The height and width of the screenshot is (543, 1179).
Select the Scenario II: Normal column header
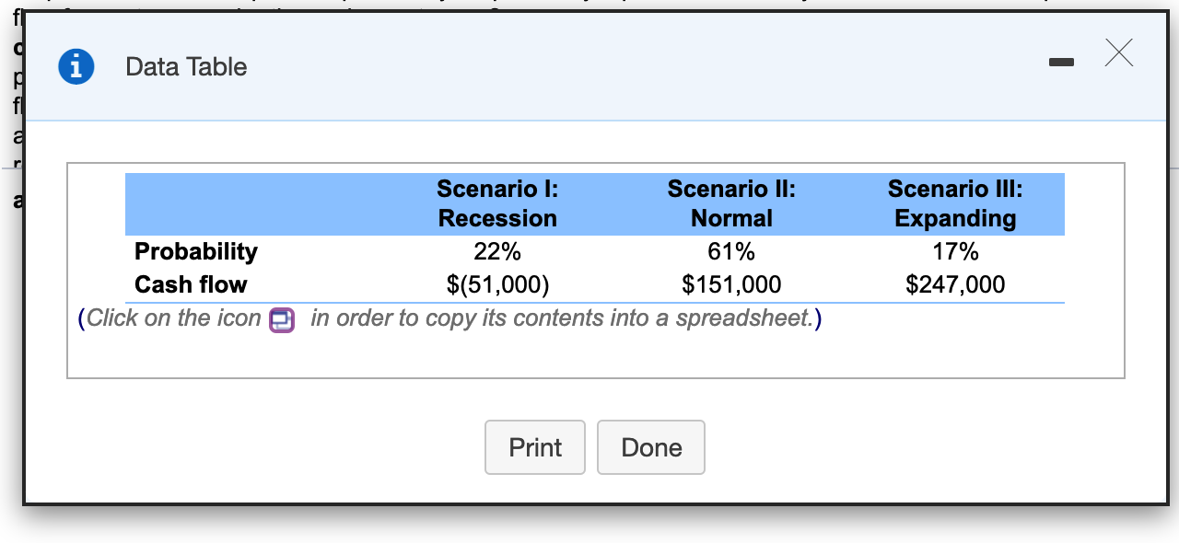point(731,203)
